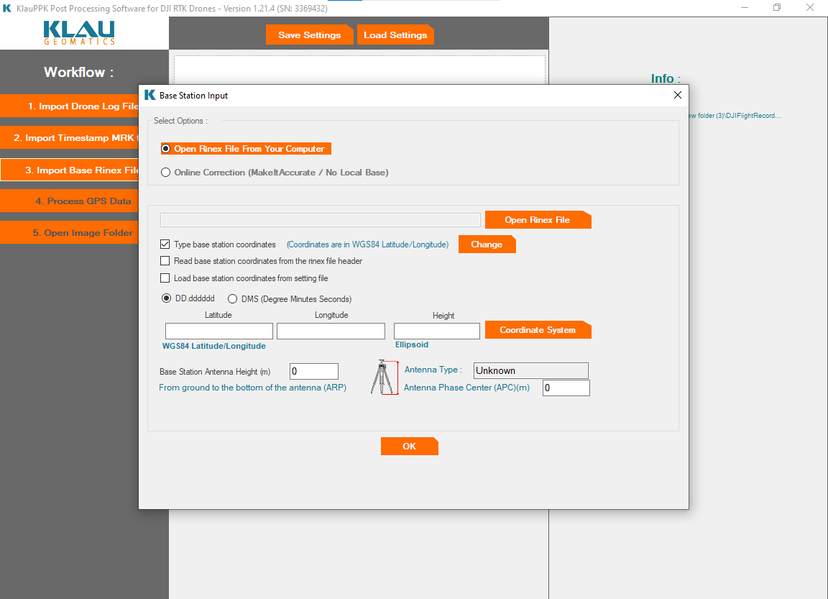Click the Klau K icon in the dialog title bar

tap(150, 95)
